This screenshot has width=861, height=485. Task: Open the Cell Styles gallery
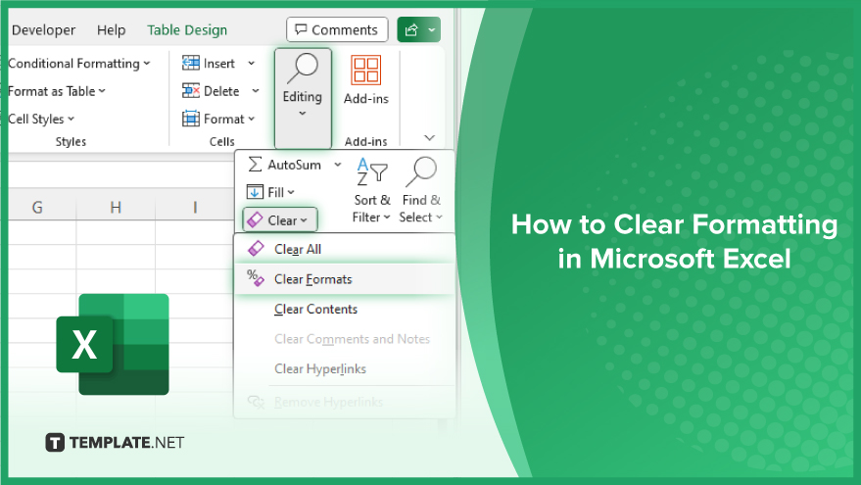coord(41,119)
